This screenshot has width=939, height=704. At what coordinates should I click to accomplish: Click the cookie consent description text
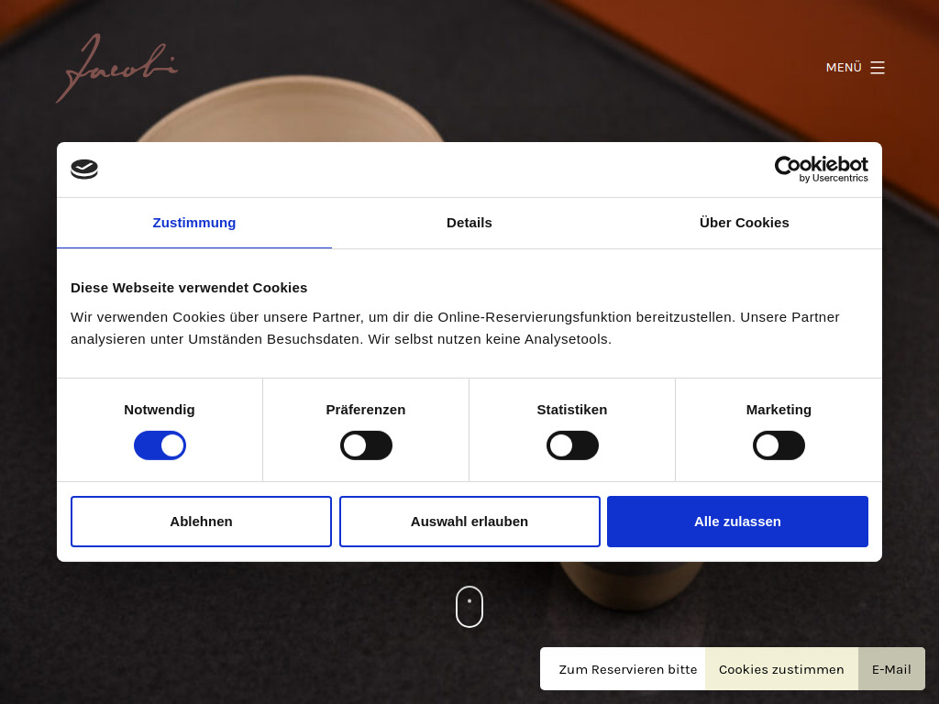click(455, 327)
